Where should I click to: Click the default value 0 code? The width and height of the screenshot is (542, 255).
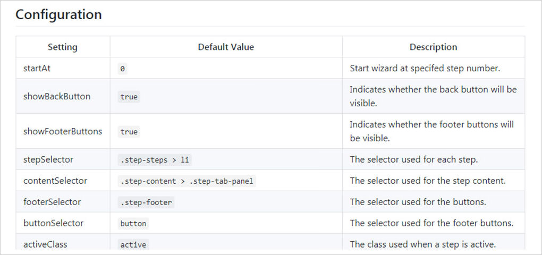tap(123, 69)
